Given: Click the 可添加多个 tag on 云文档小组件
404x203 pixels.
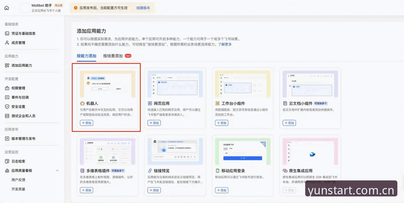Looking at the screenshot, I should (x=321, y=103).
